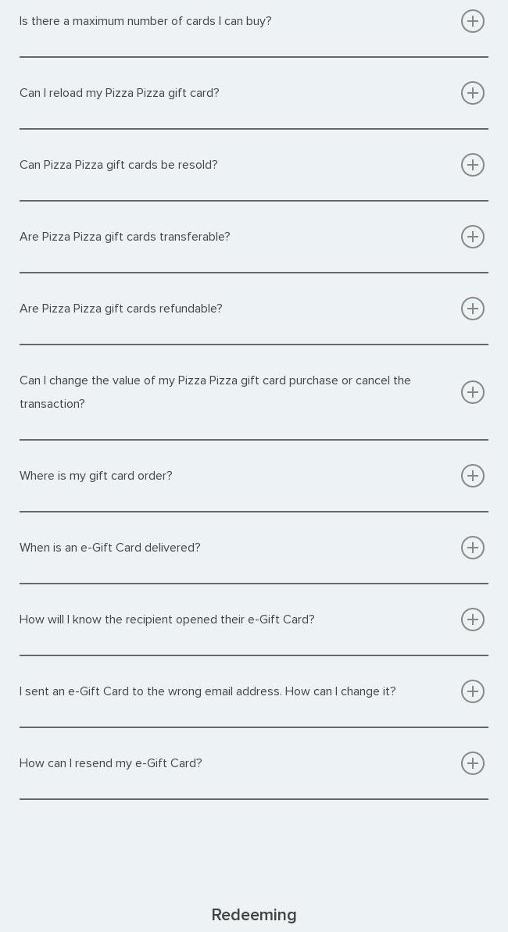Click plus icon beside maximum number of cards question

pos(473,21)
